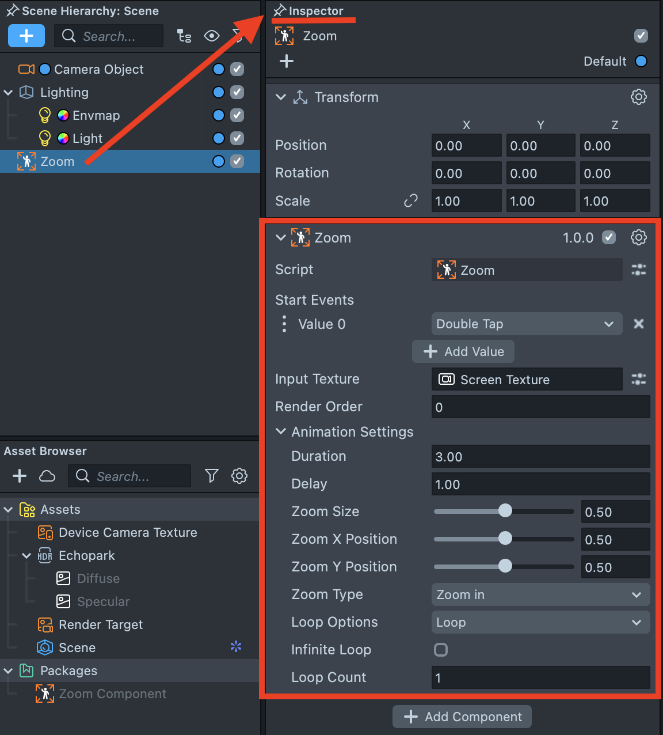Click the Render Target asset icon
Image resolution: width=663 pixels, height=735 pixels.
pyautogui.click(x=45, y=624)
